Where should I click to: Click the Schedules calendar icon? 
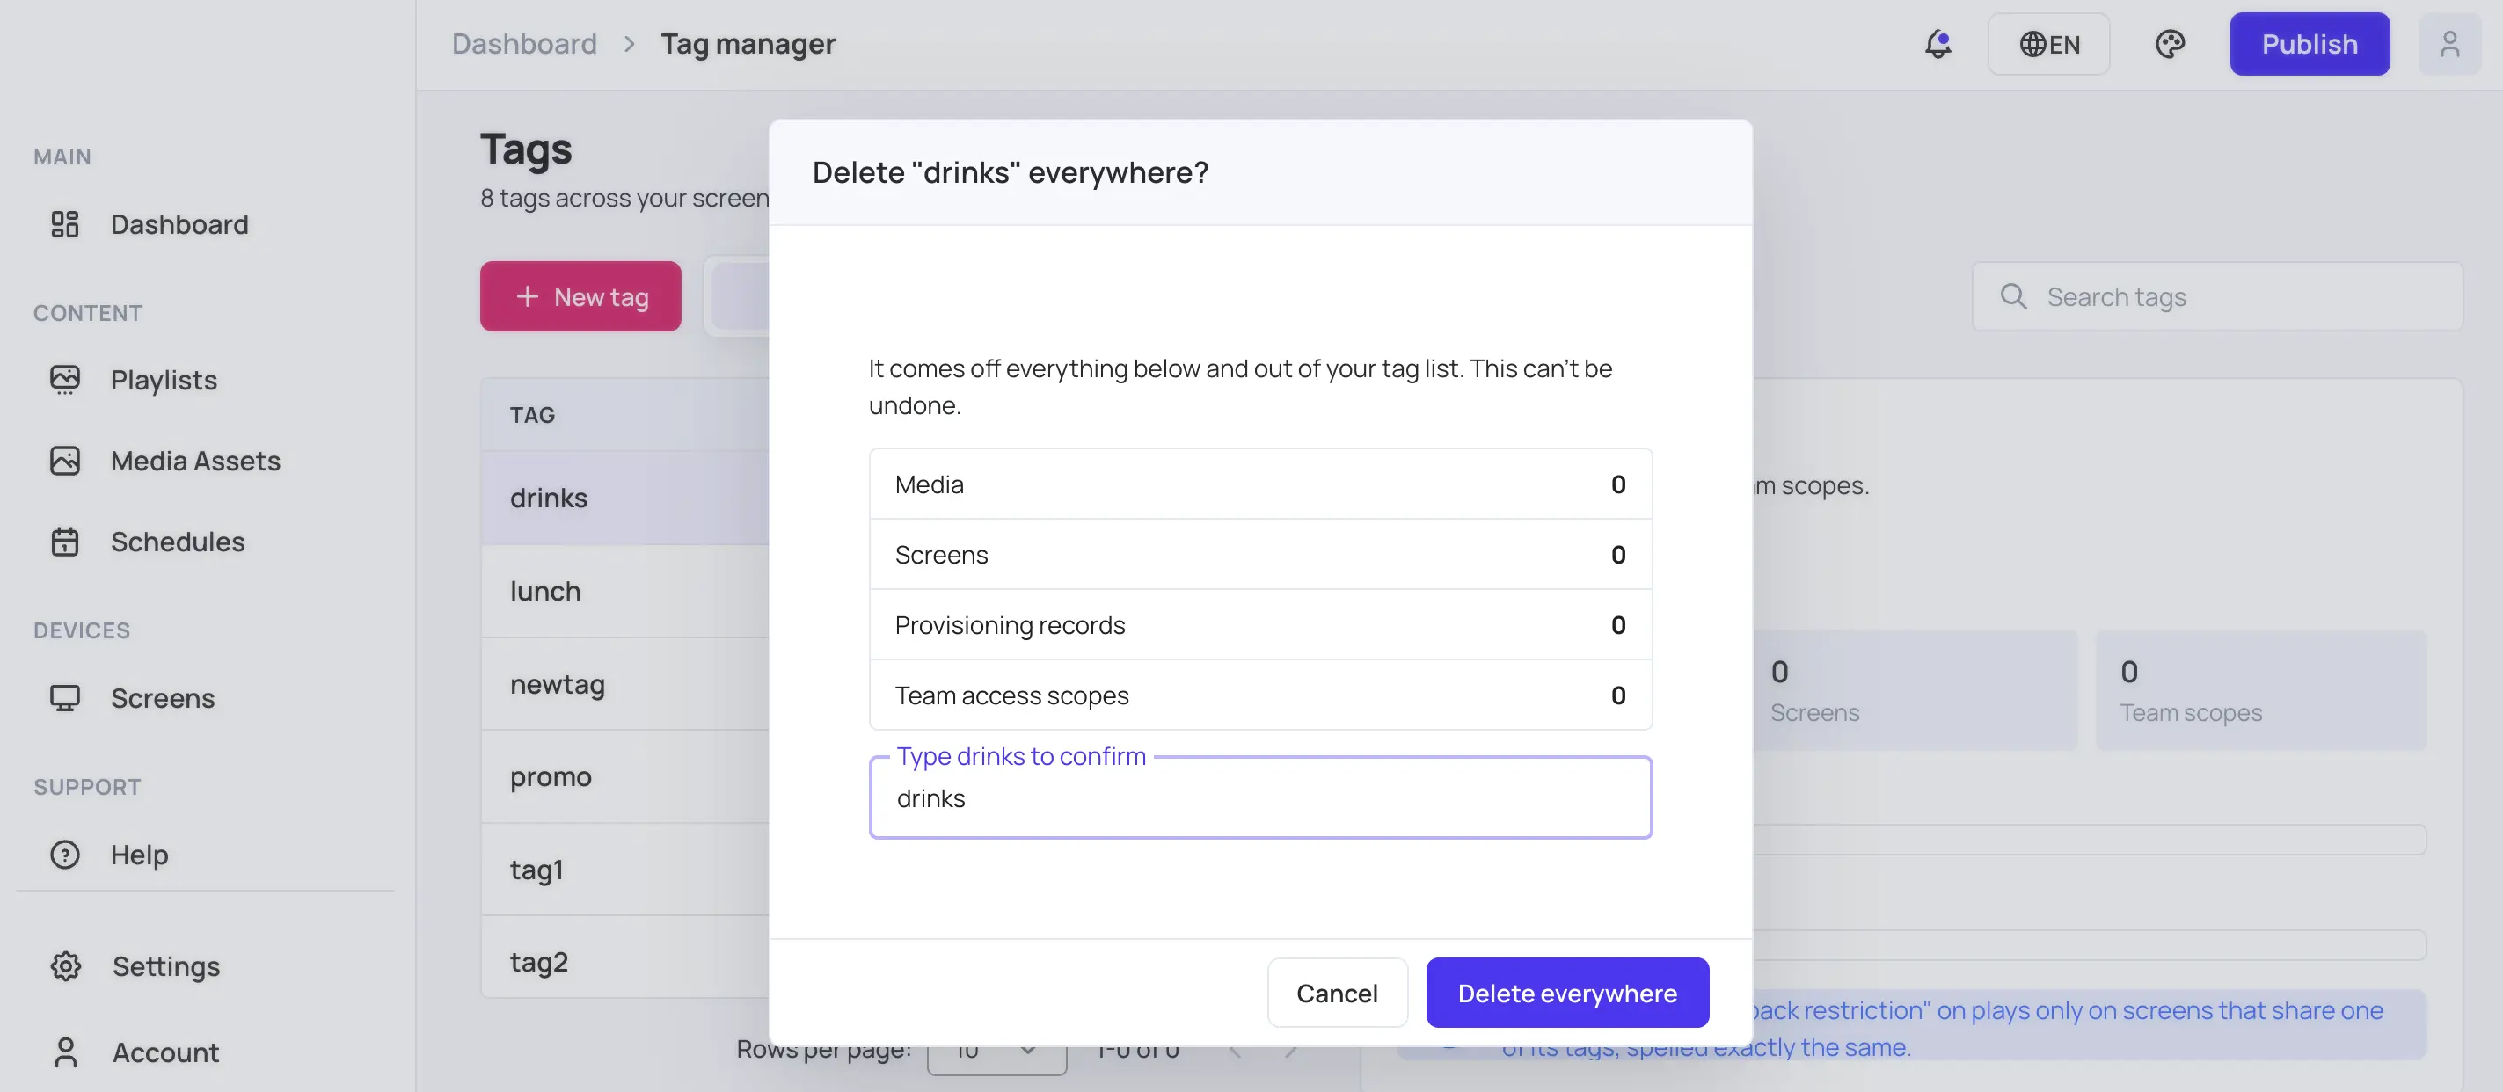pos(65,541)
